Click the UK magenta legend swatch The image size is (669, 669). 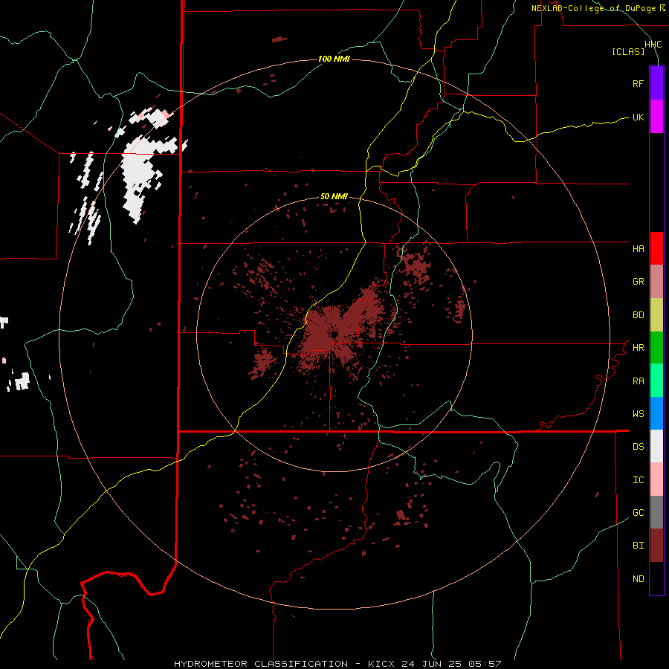[x=656, y=117]
